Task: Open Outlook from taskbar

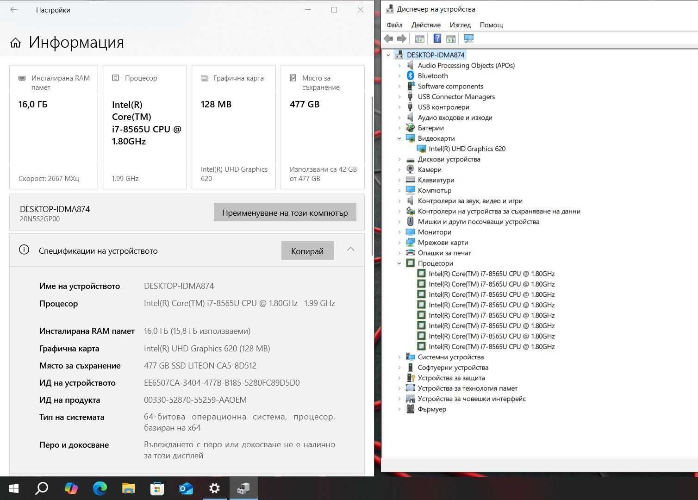Action: (186, 488)
